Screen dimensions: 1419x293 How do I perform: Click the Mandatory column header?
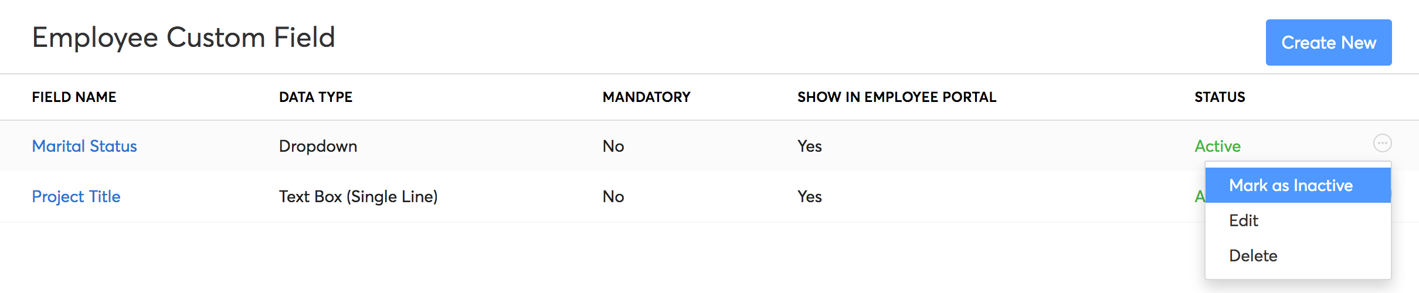pos(646,97)
